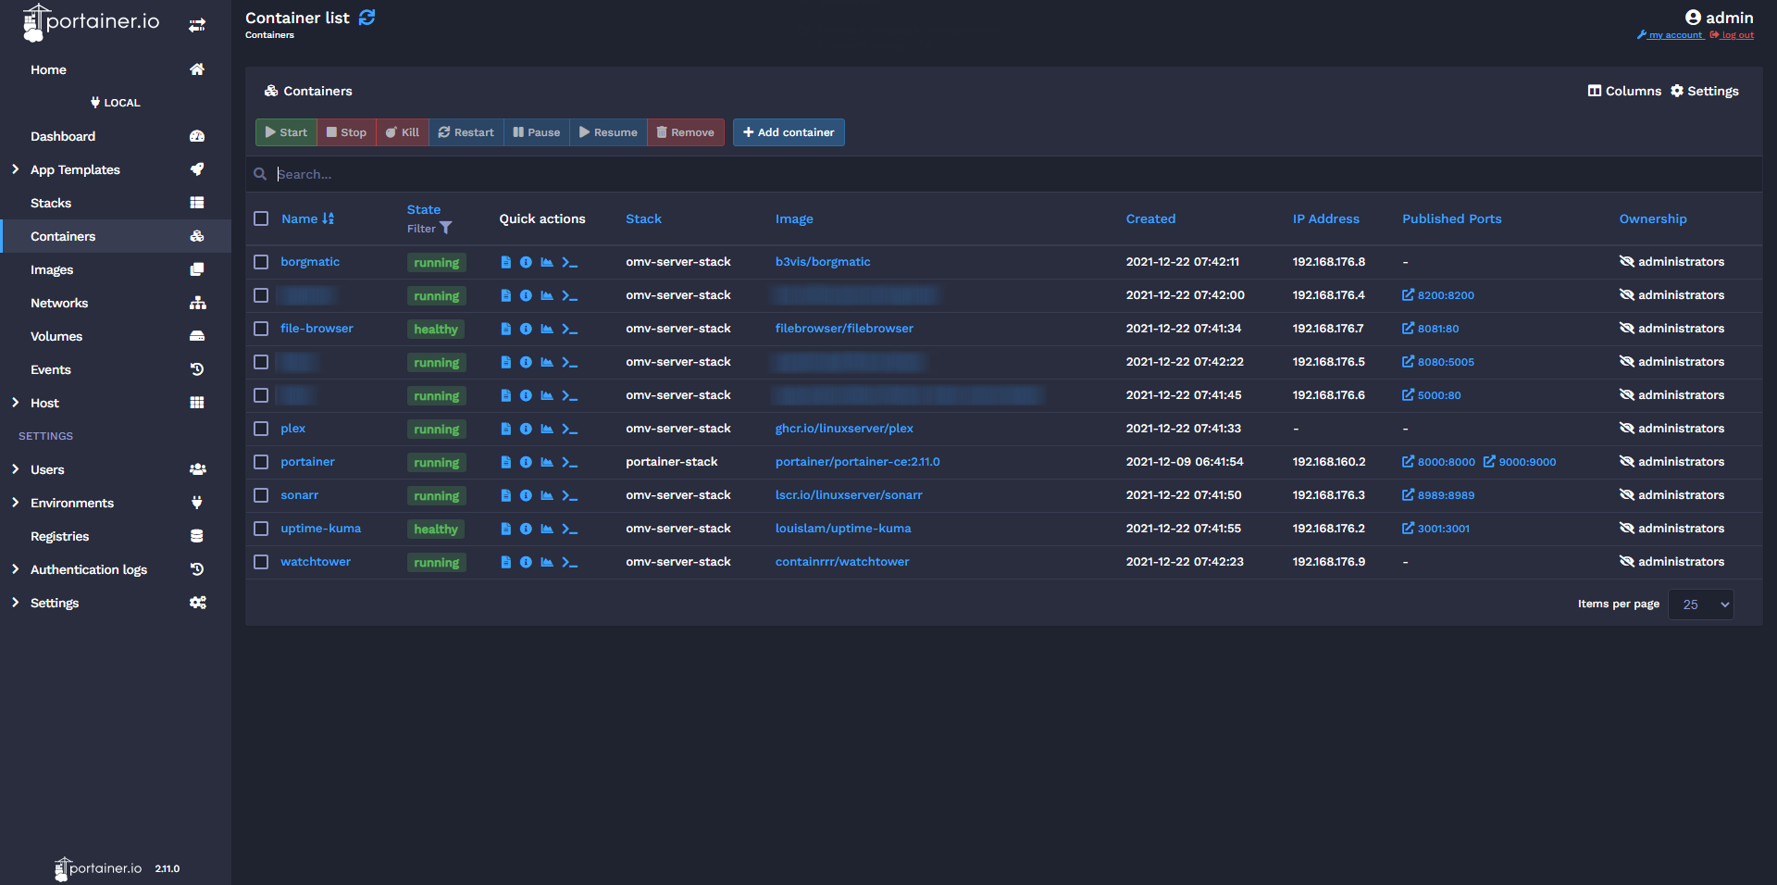Open stats chart icon for borgmatic
Image resolution: width=1777 pixels, height=885 pixels.
[x=547, y=262]
